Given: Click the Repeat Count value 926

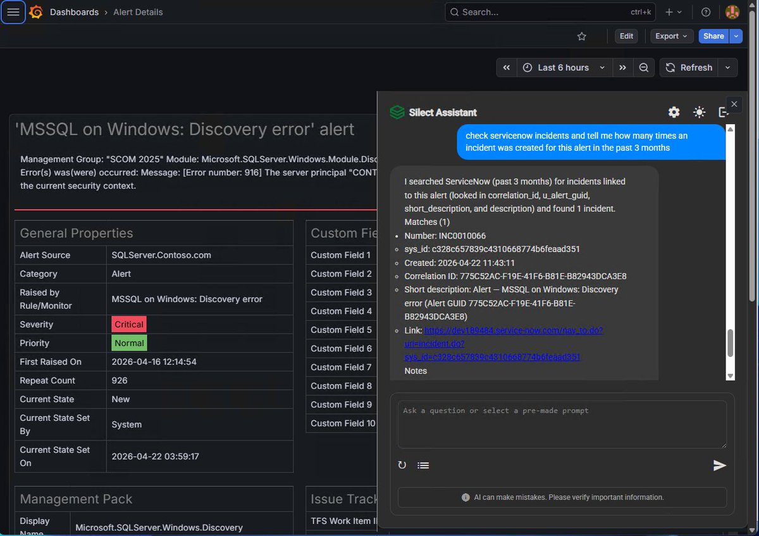Looking at the screenshot, I should (120, 380).
